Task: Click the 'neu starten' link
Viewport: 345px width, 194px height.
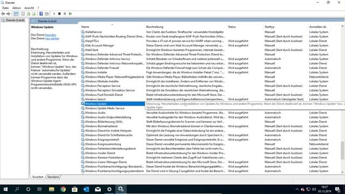Action: coord(52,38)
